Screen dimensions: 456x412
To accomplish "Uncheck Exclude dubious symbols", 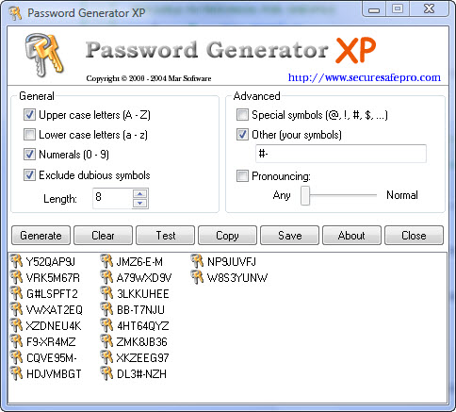I will click(x=29, y=174).
